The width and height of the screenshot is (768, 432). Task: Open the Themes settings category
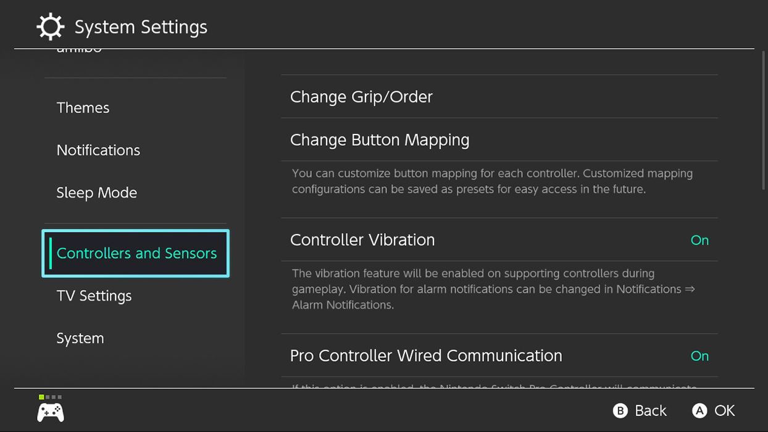(x=83, y=108)
